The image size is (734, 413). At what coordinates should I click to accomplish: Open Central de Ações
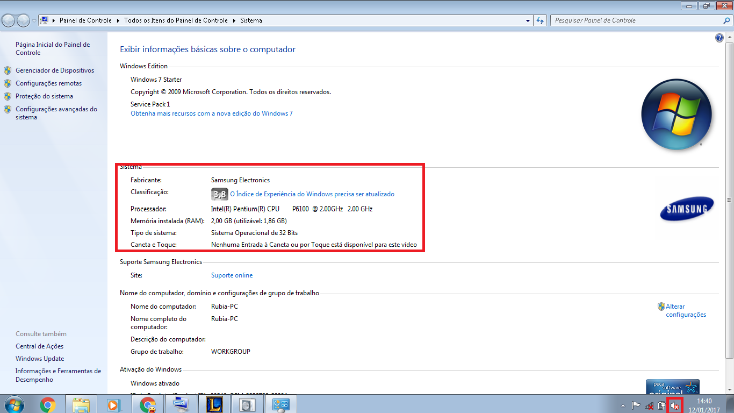[39, 346]
